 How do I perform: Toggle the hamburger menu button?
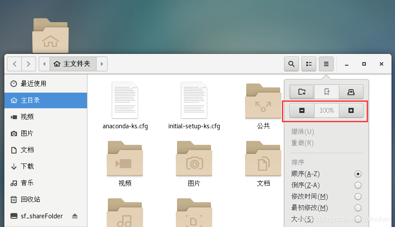[326, 64]
